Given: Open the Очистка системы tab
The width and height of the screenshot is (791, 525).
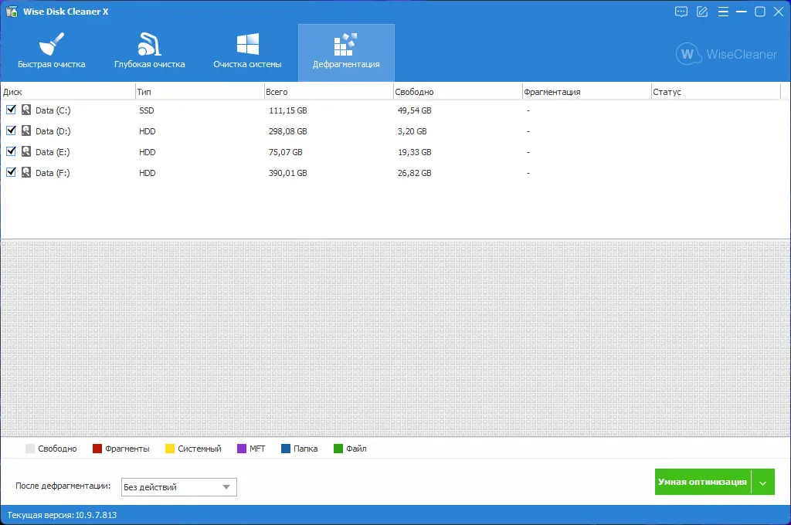Looking at the screenshot, I should click(247, 52).
